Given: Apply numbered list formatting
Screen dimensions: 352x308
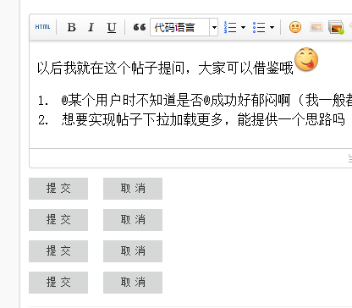Looking at the screenshot, I should click(230, 27).
